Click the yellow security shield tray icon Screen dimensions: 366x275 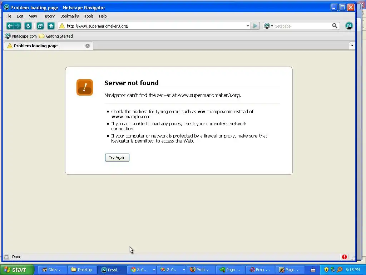tap(326, 270)
